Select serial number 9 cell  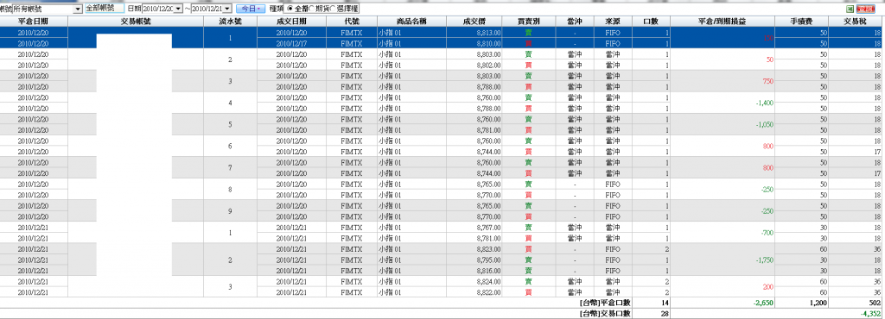pos(230,210)
